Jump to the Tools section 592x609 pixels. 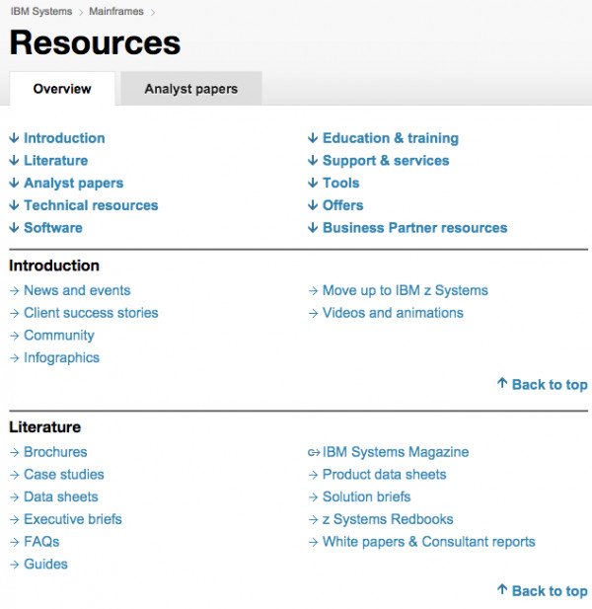(340, 183)
